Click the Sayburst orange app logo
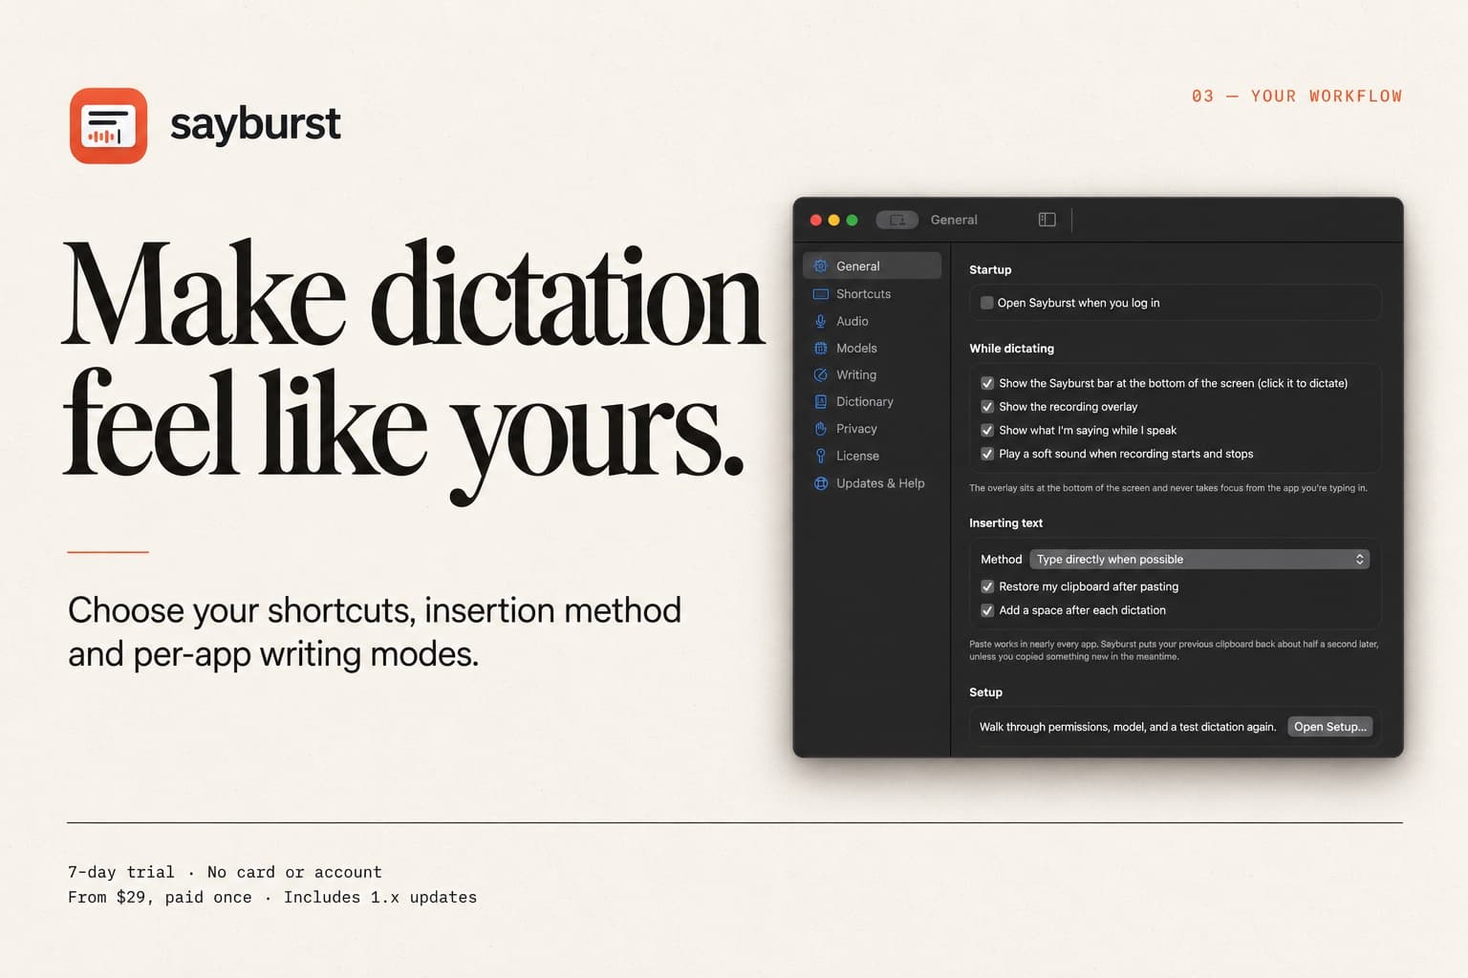The image size is (1468, 978). [x=108, y=125]
